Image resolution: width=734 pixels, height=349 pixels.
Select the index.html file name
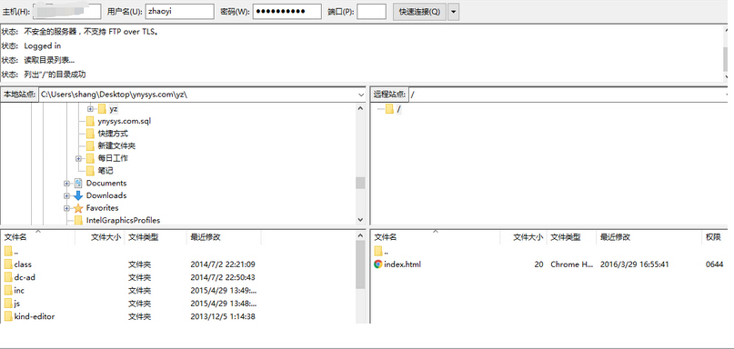[403, 264]
